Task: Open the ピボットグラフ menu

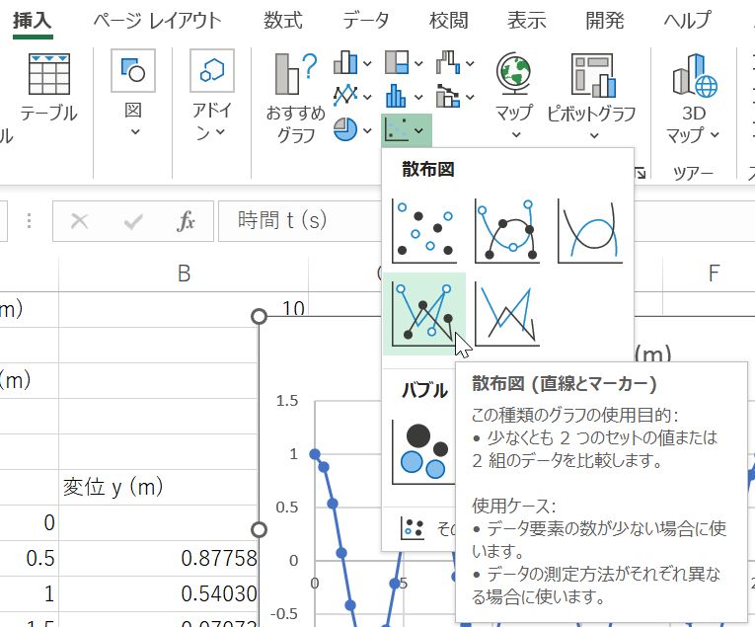Action: tap(592, 97)
